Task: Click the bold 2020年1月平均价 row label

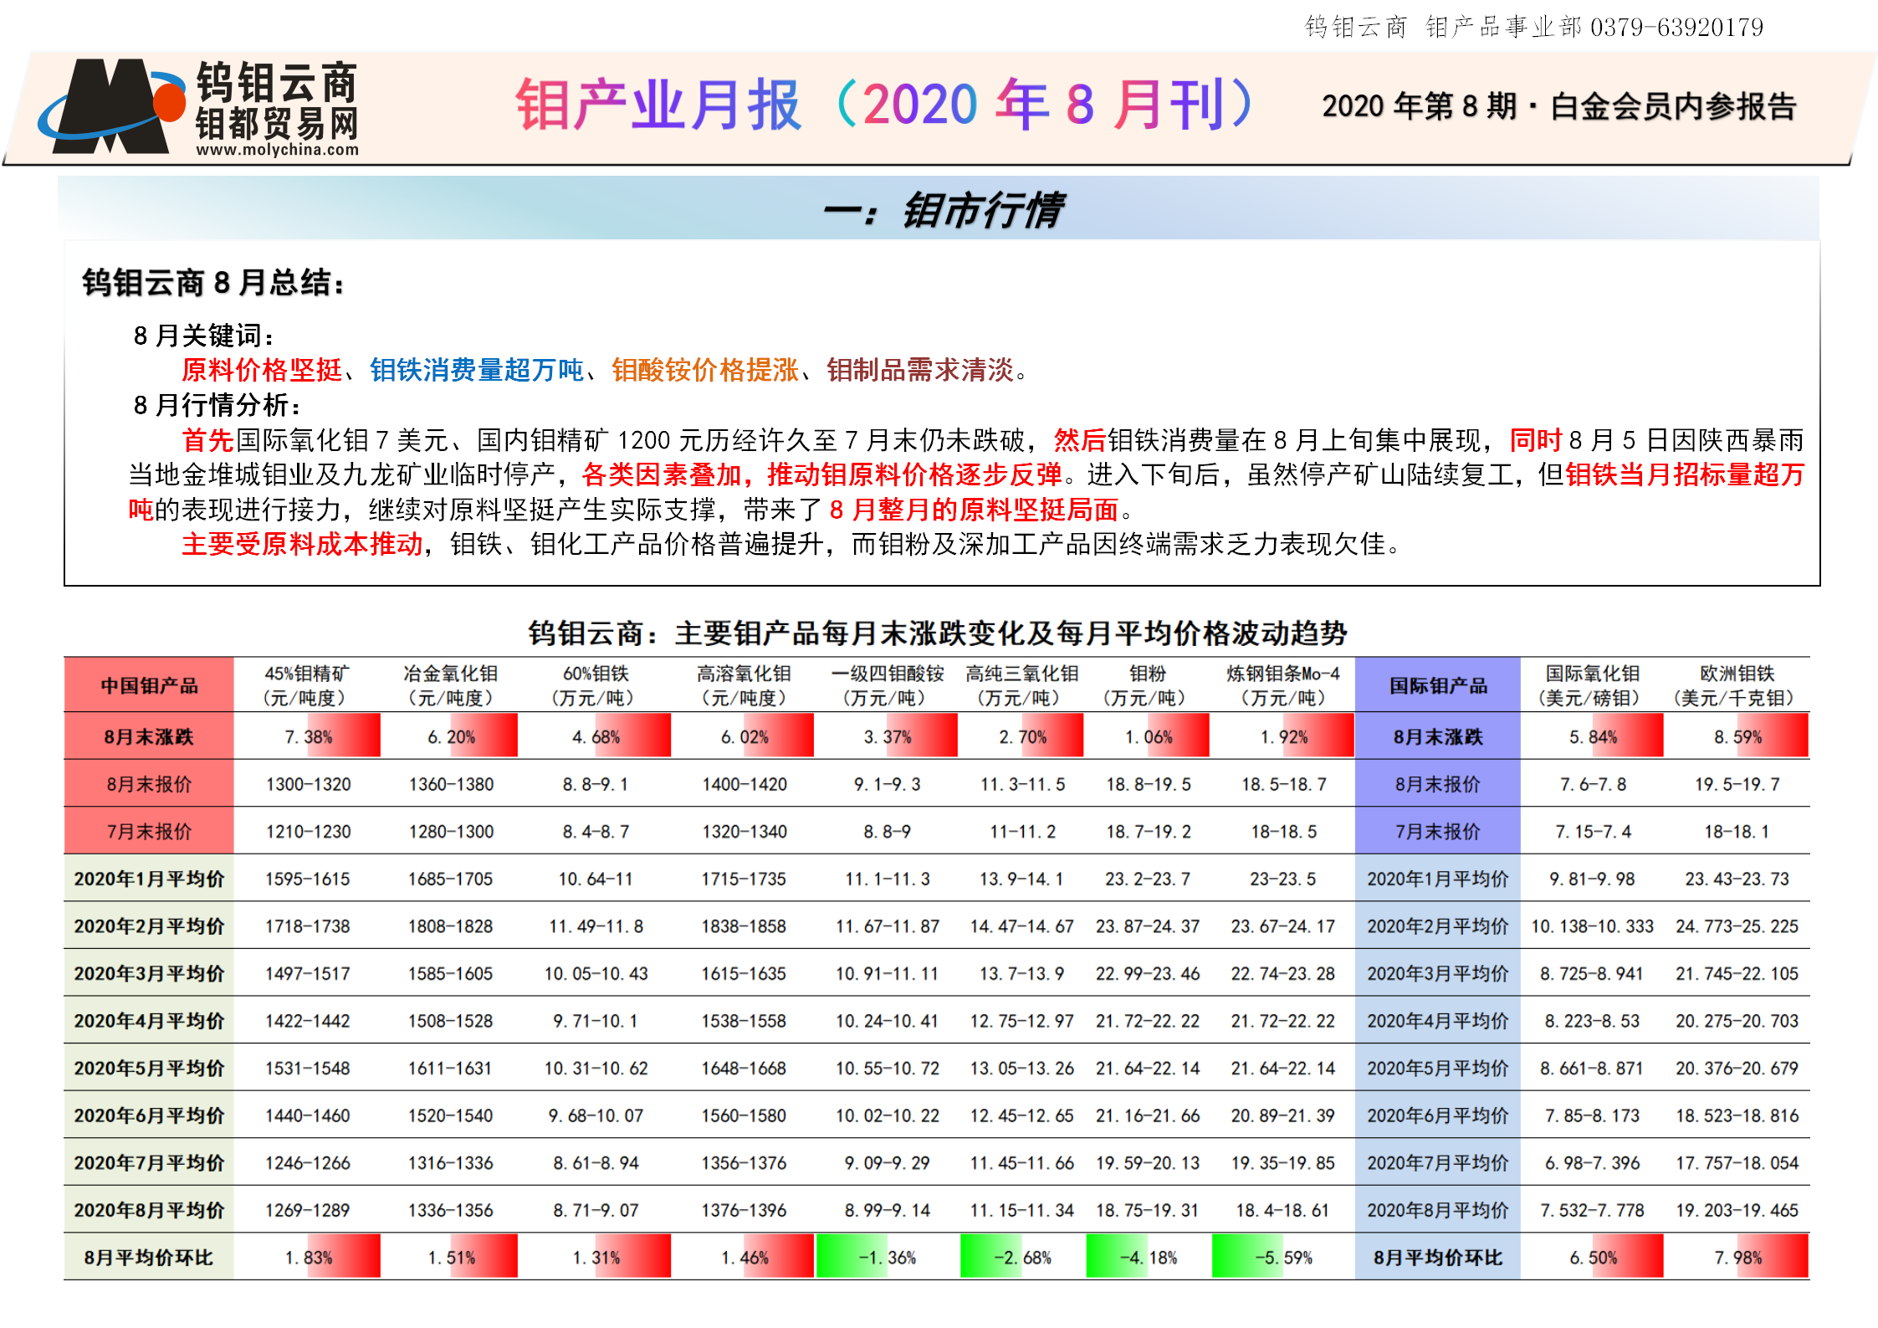Action: (x=149, y=879)
